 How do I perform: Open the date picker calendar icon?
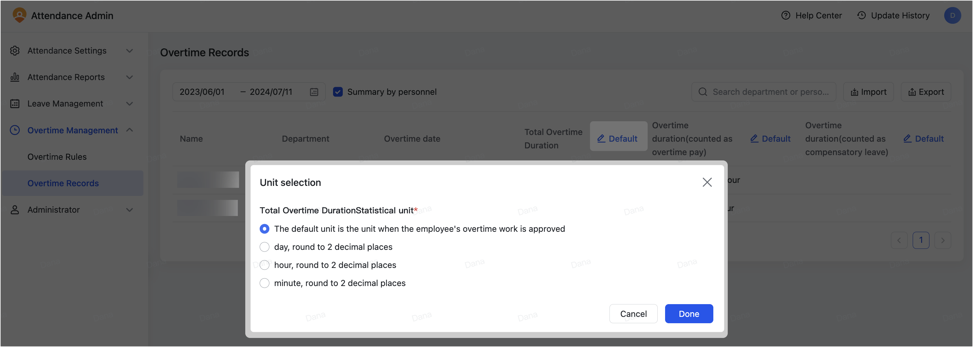coord(314,91)
